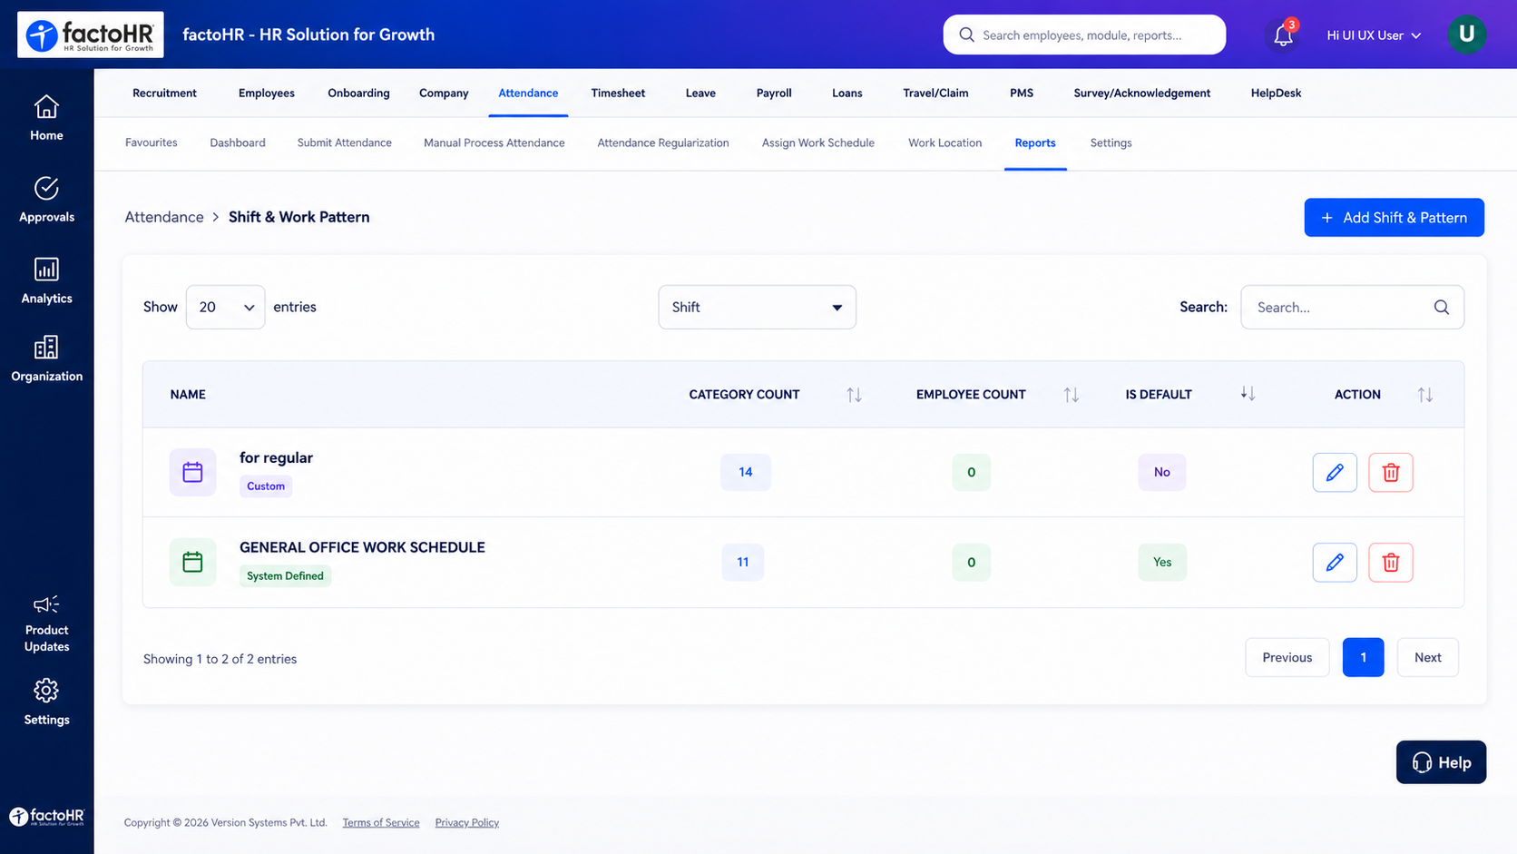Viewport: 1517px width, 854px height.
Task: Select pagination page 1
Action: tap(1363, 657)
